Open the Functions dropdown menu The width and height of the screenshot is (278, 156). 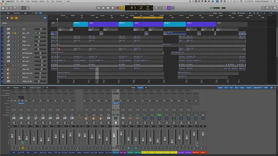[17, 13]
